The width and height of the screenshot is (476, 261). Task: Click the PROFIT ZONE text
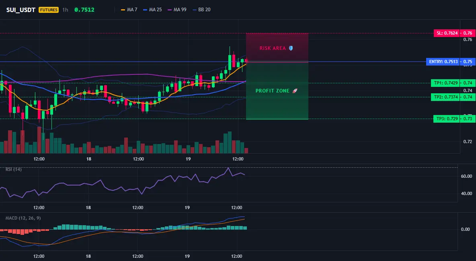click(x=273, y=91)
